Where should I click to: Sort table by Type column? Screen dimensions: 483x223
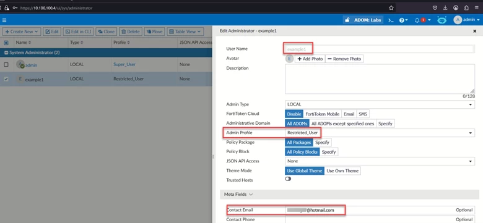pyautogui.click(x=77, y=43)
